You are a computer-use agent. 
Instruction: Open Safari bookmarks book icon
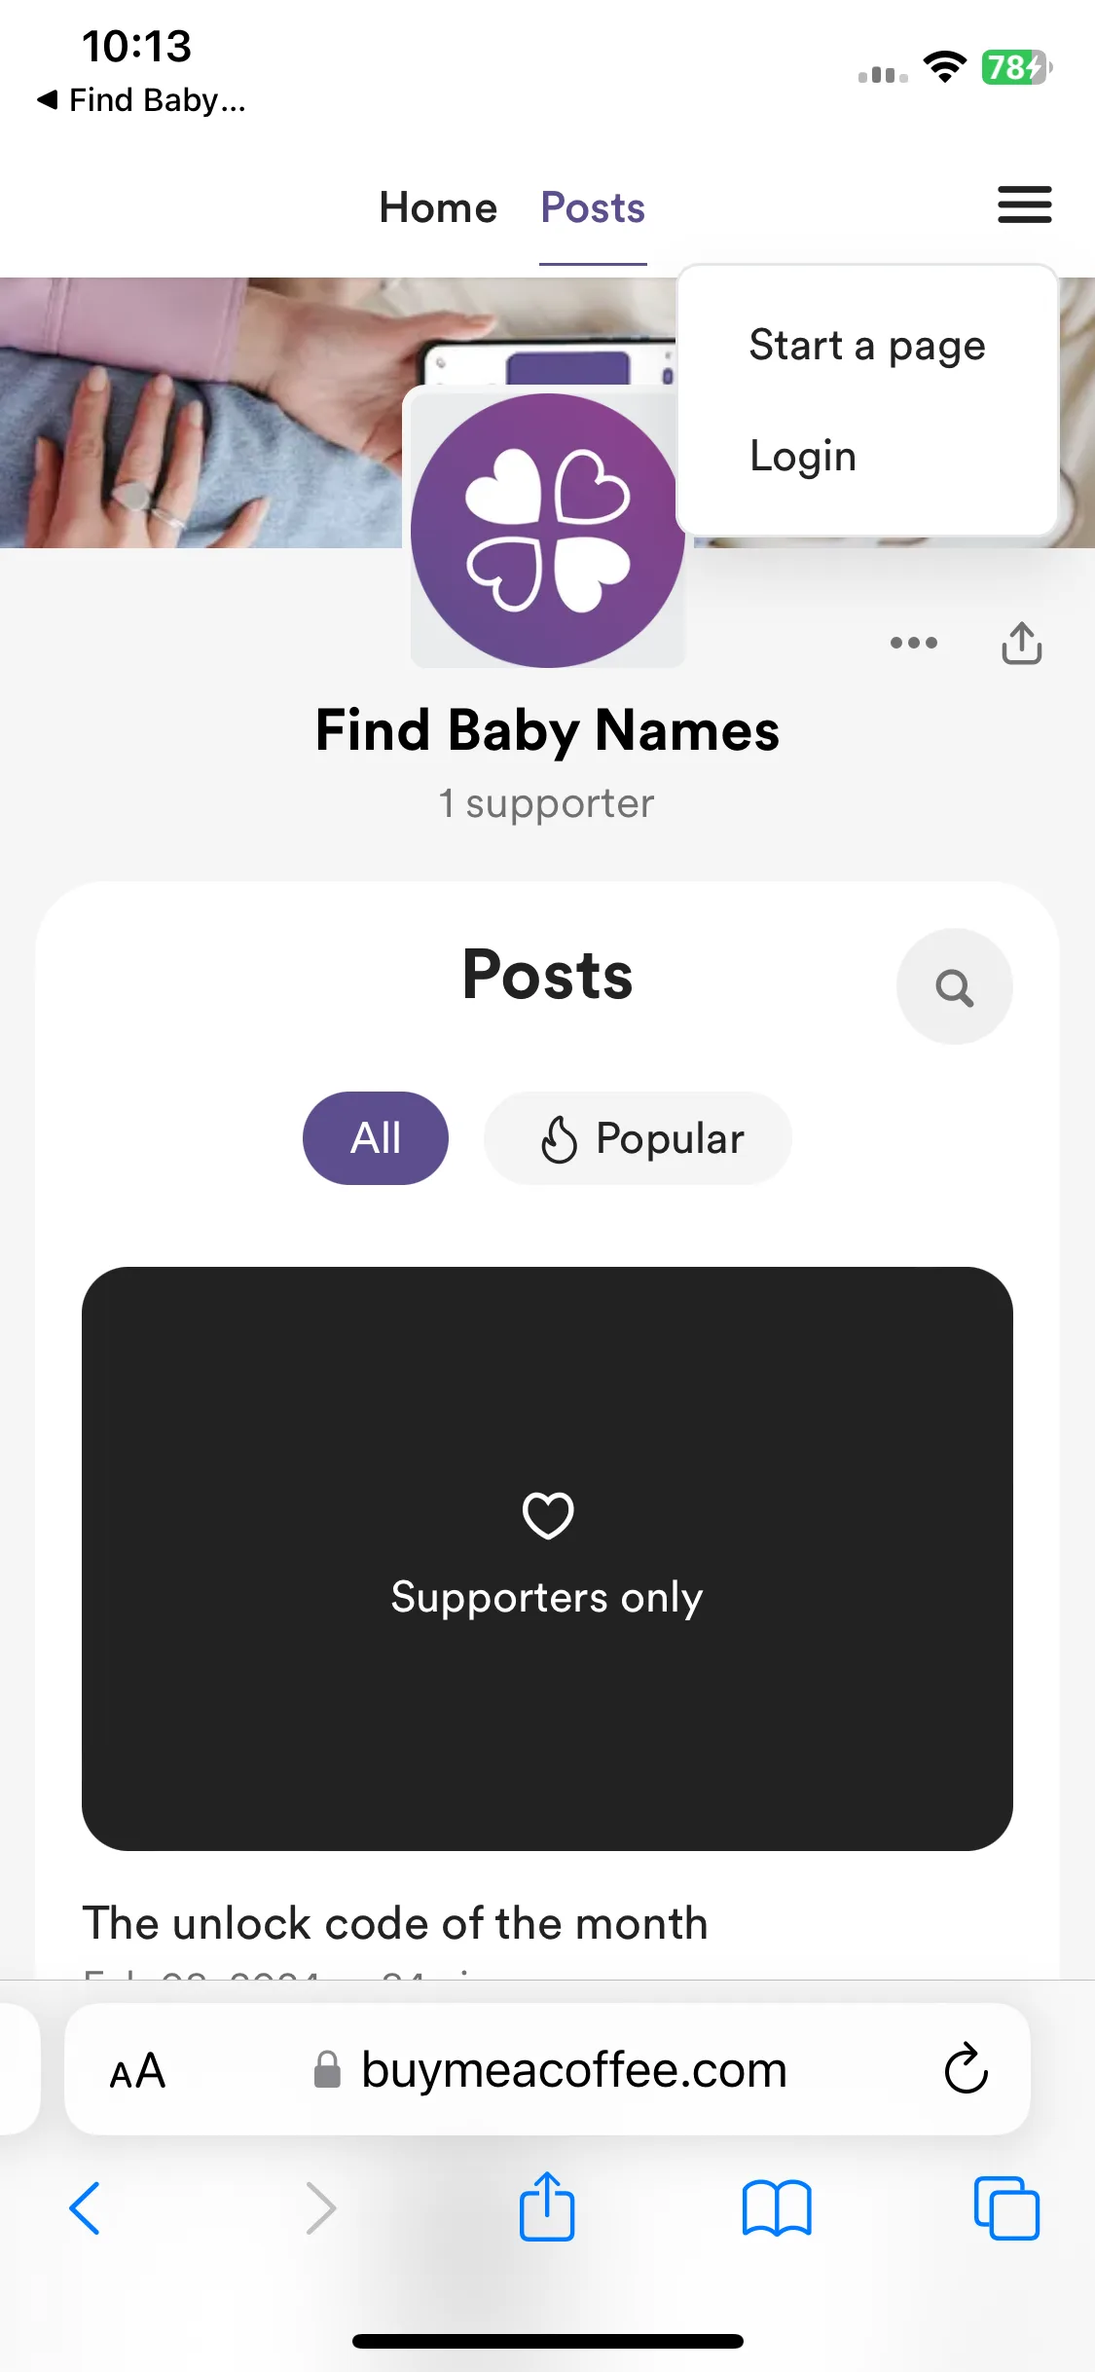(777, 2207)
